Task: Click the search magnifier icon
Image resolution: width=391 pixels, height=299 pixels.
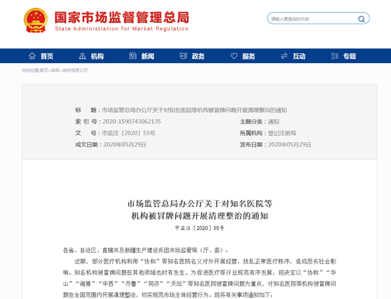Action: click(x=361, y=19)
